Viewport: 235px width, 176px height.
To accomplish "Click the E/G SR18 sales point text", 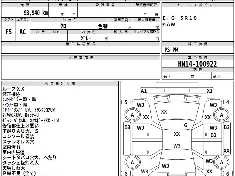I will (179, 18).
